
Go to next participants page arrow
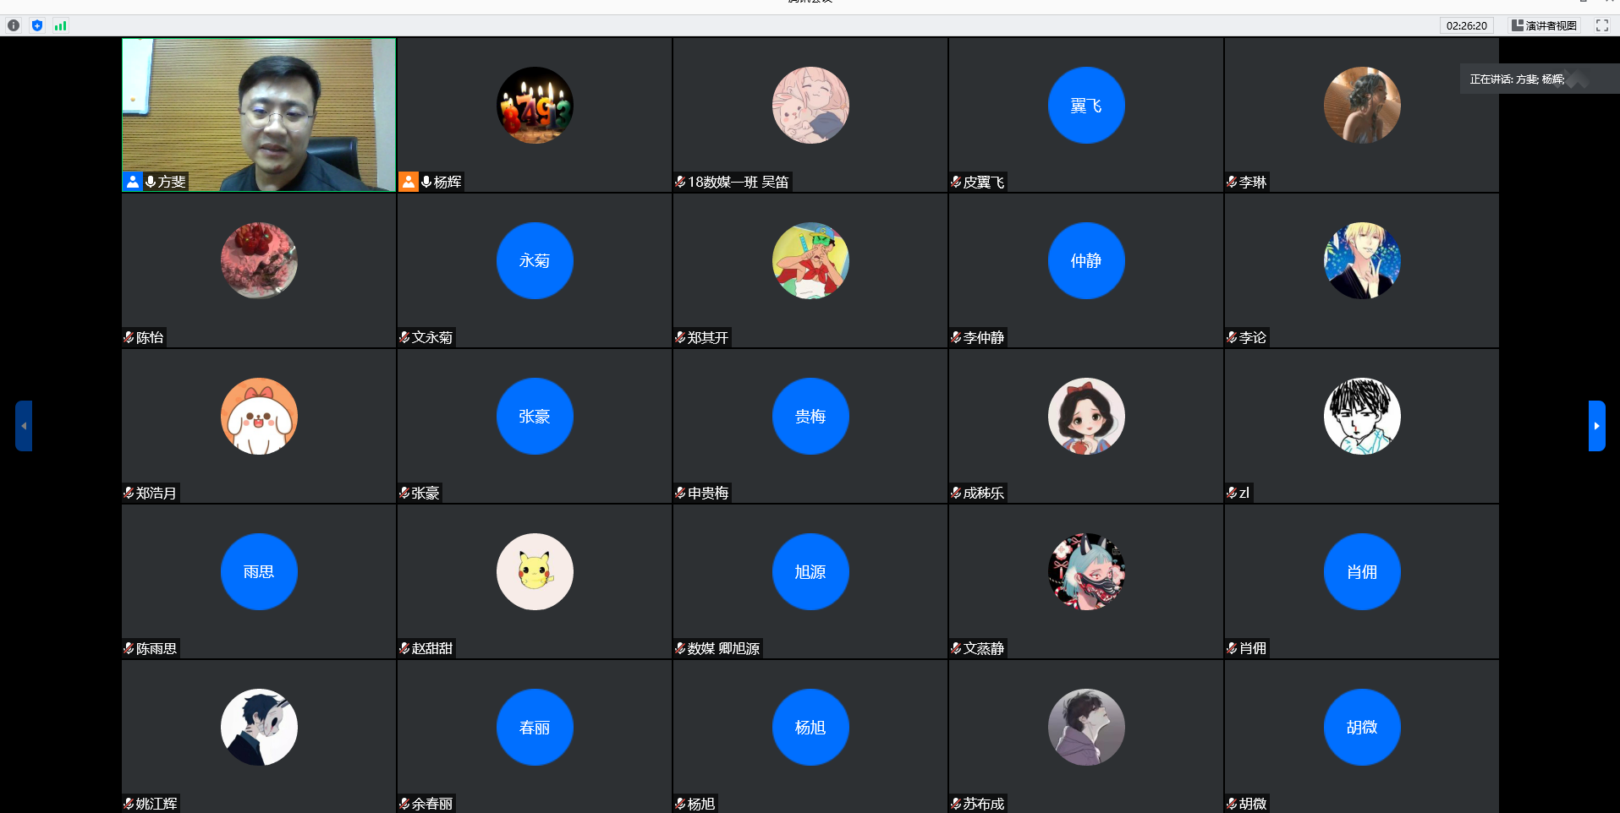pos(1596,426)
